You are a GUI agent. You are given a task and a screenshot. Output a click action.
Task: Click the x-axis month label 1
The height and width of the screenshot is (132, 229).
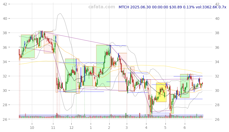click(91, 128)
